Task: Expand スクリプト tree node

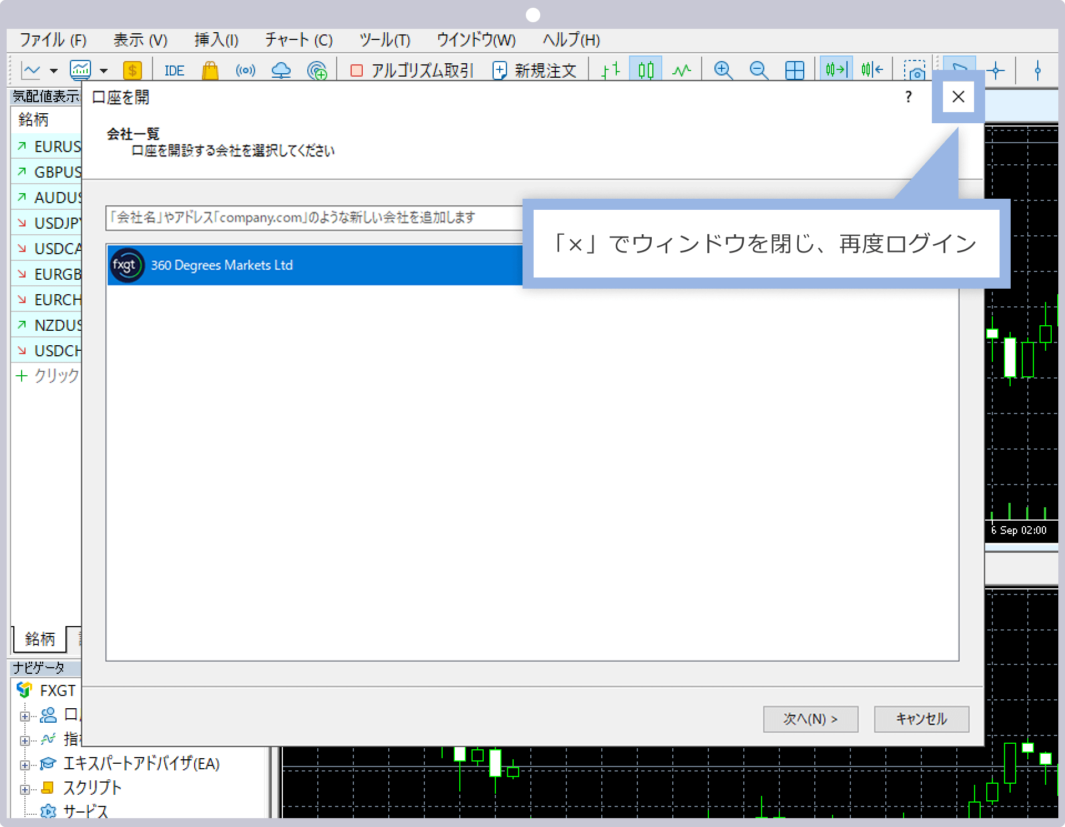Action: [24, 789]
